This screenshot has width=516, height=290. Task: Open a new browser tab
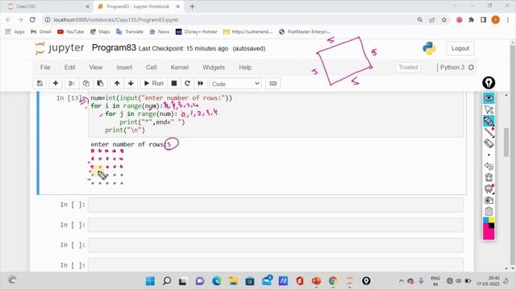(x=192, y=6)
